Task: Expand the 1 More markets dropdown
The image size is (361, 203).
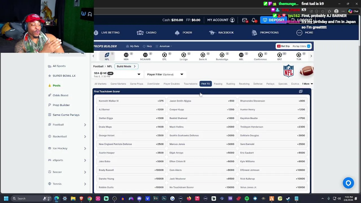Action: pyautogui.click(x=307, y=84)
